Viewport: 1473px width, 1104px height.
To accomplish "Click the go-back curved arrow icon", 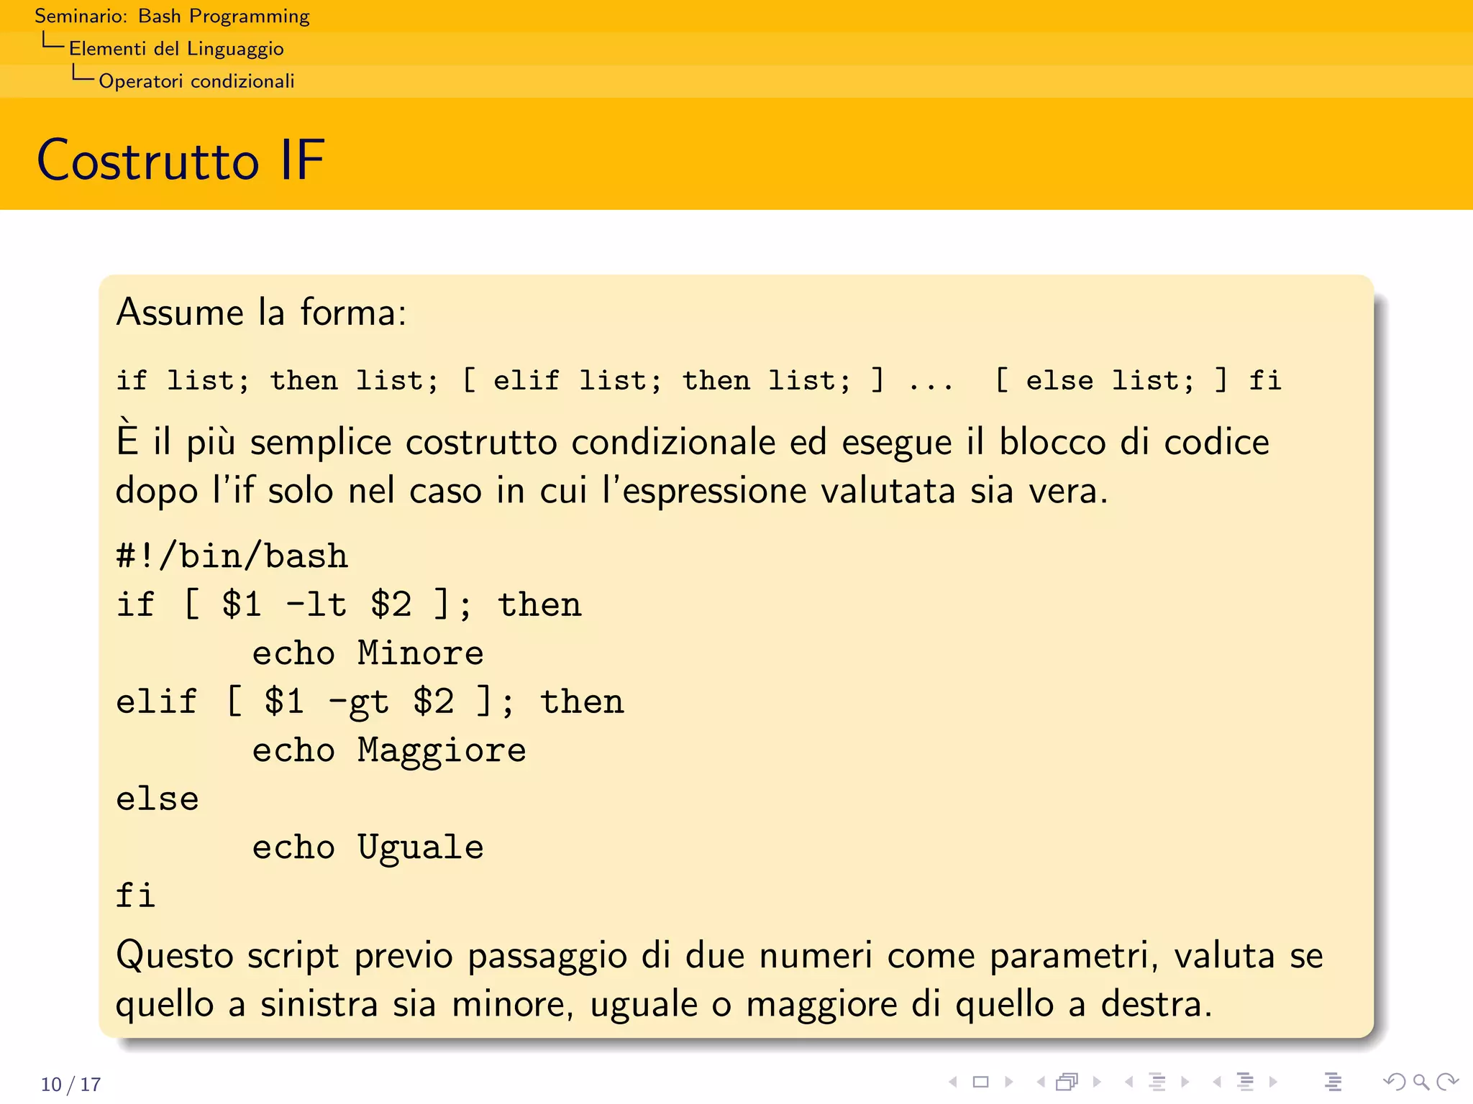I will (x=1394, y=1082).
